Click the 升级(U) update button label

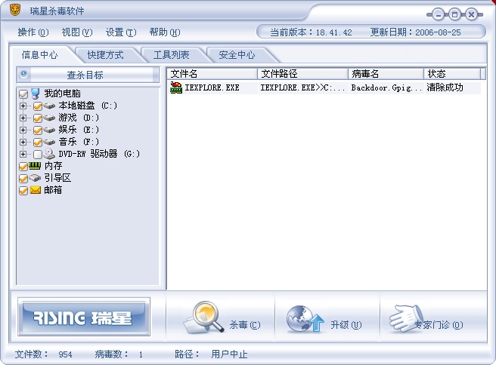click(346, 324)
